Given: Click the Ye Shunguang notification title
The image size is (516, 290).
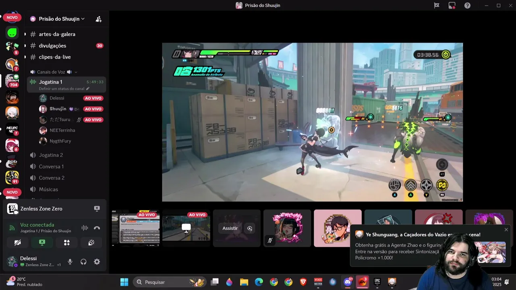Looking at the screenshot, I should click(423, 234).
